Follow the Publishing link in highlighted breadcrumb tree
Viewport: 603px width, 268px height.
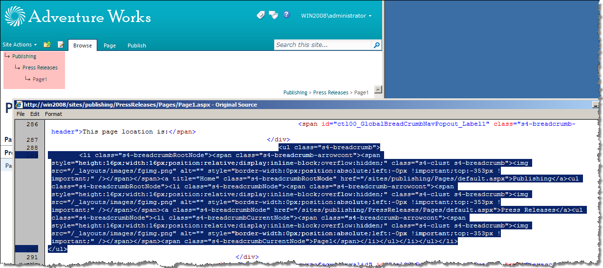coord(24,56)
